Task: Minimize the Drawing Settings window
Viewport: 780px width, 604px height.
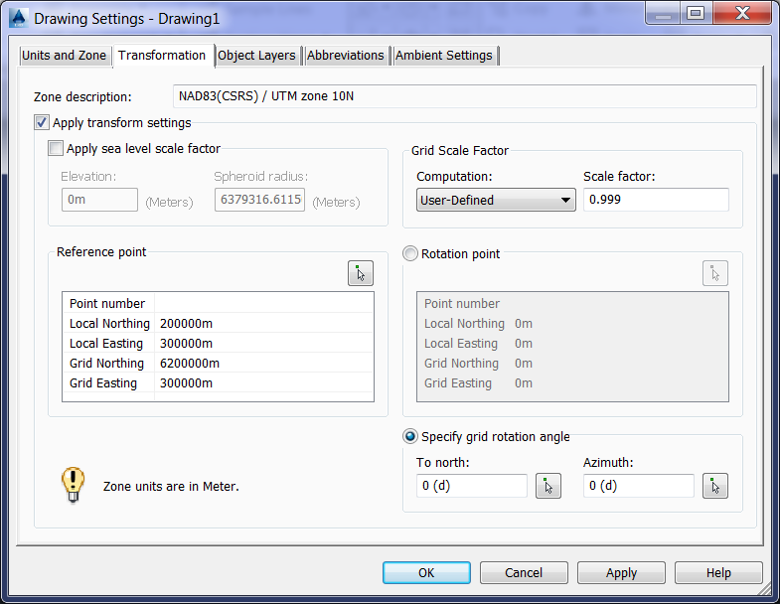Action: pos(663,13)
